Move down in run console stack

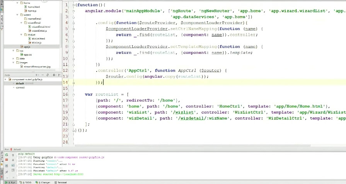point(13,160)
